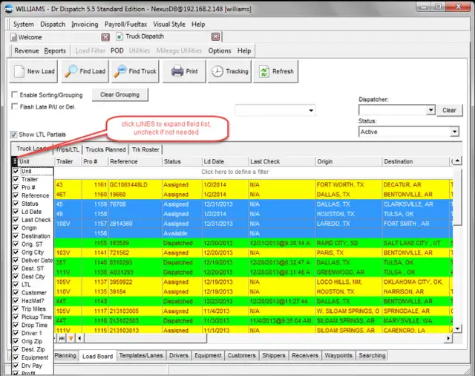Open the Dispatcher dropdown
This screenshot has height=376, width=475.
coord(429,110)
